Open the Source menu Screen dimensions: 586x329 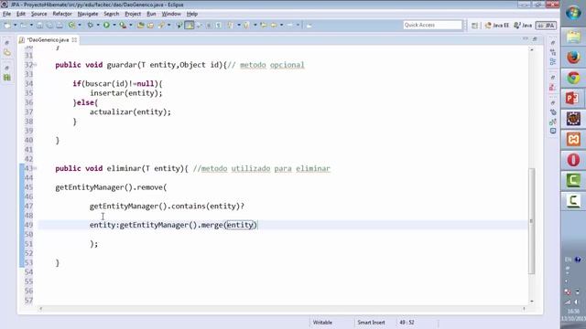pyautogui.click(x=38, y=14)
